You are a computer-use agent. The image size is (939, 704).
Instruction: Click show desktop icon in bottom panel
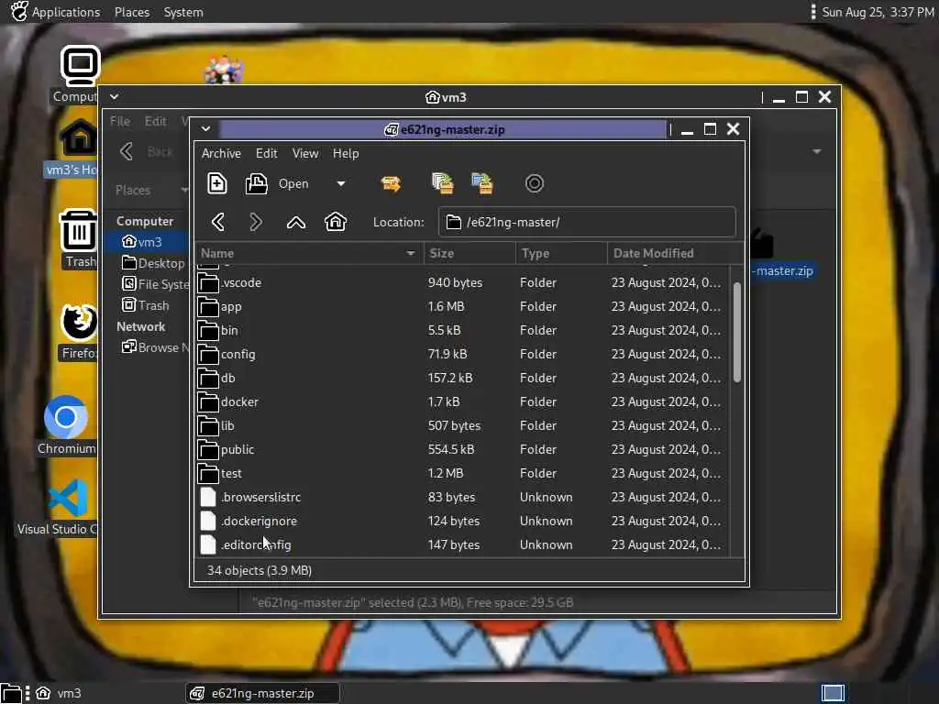click(11, 693)
